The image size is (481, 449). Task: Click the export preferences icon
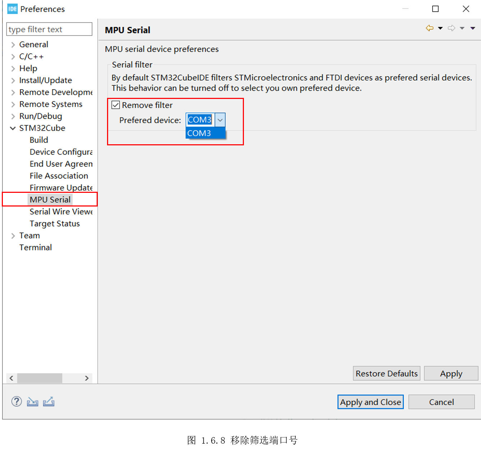[x=49, y=402]
